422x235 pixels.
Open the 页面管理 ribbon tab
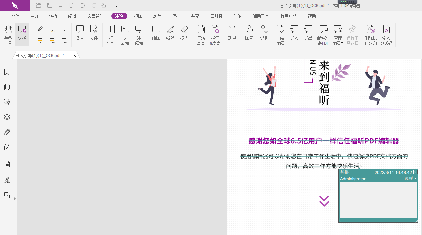coord(96,16)
